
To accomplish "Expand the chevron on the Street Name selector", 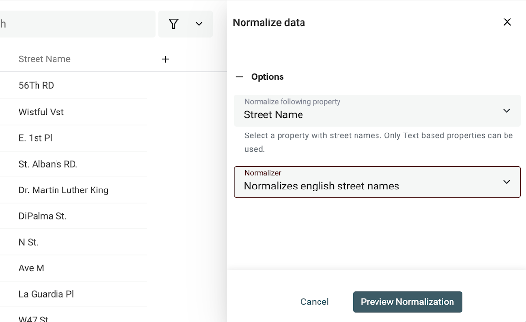I will [x=506, y=111].
